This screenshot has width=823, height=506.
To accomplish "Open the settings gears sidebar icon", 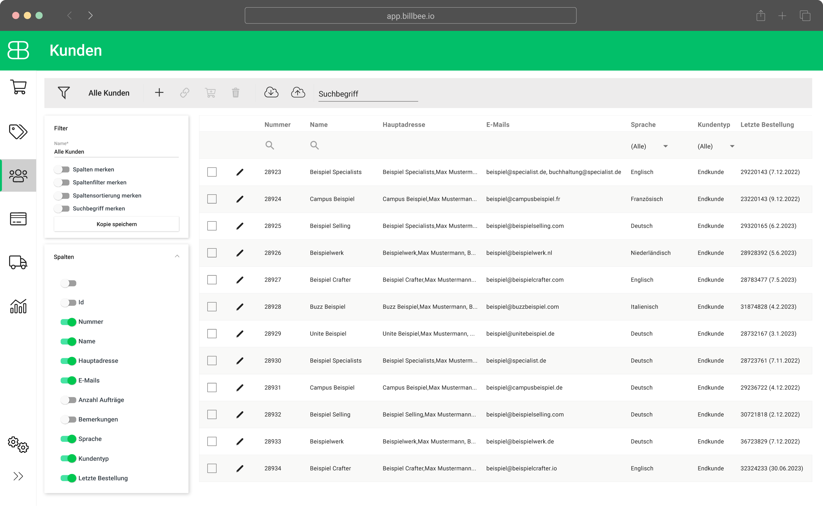I will pyautogui.click(x=18, y=445).
